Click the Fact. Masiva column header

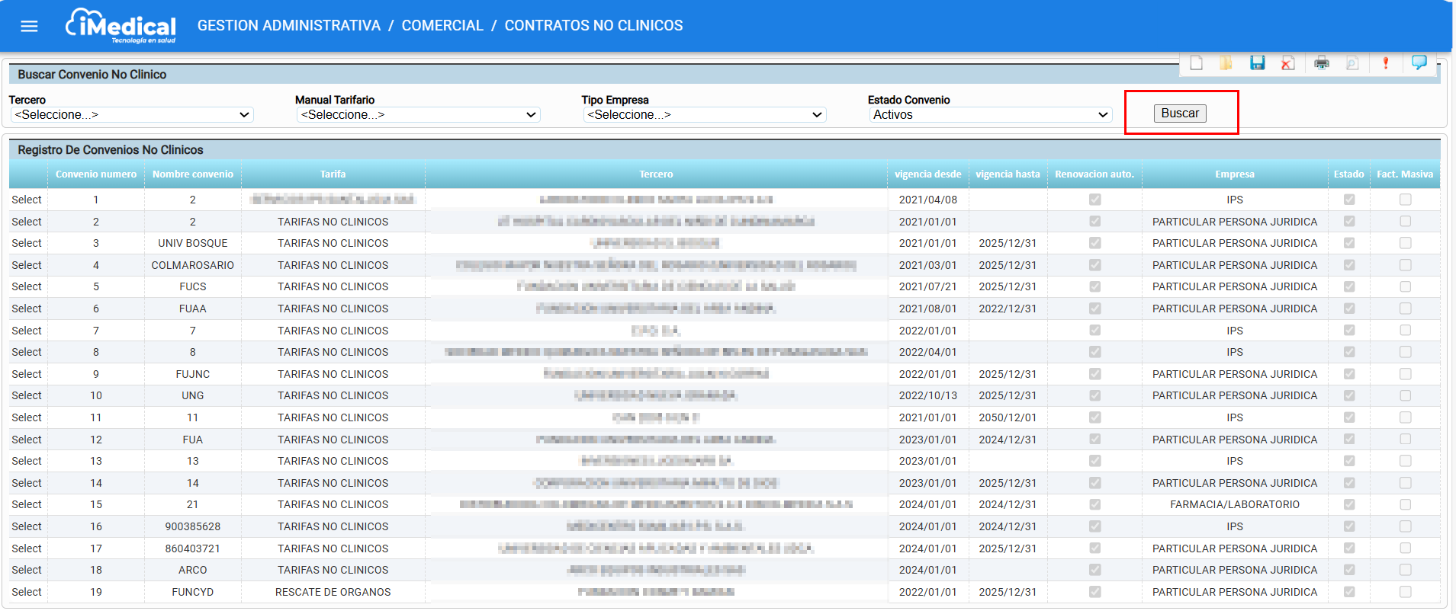click(x=1405, y=174)
